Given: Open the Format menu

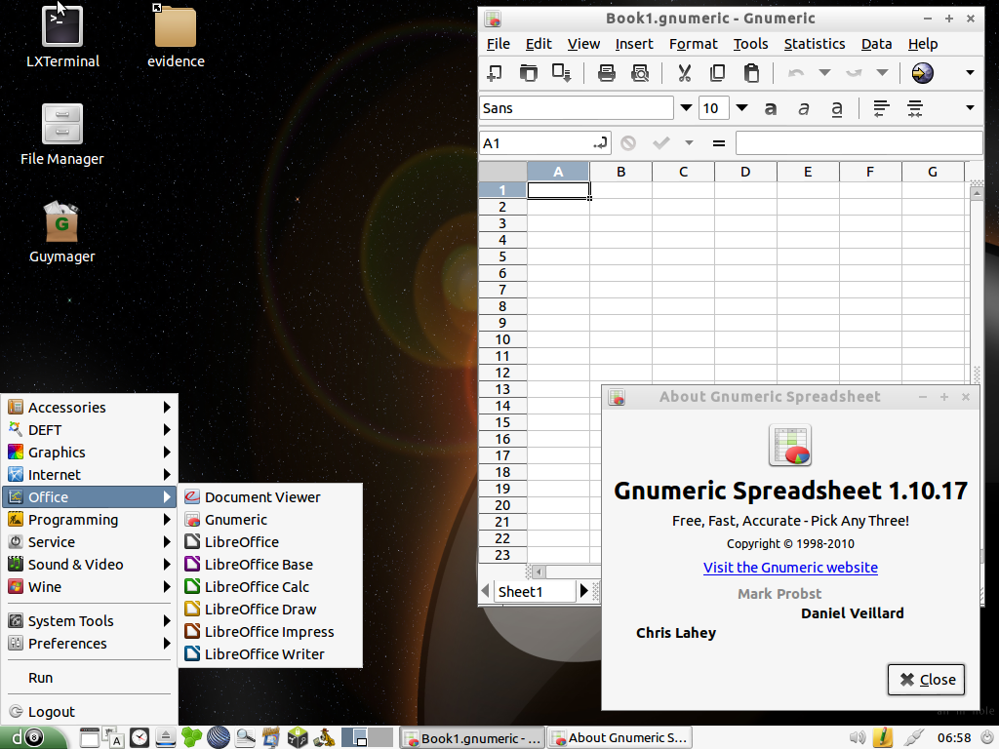Looking at the screenshot, I should tap(694, 44).
